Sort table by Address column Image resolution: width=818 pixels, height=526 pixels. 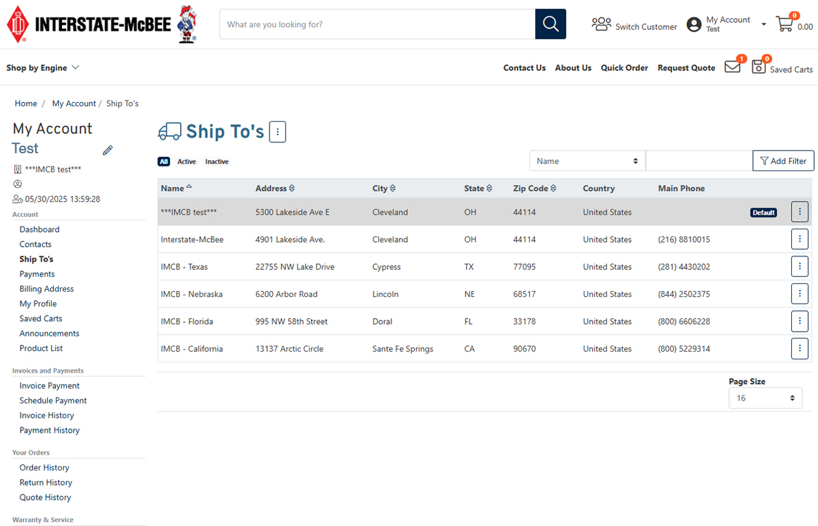275,188
